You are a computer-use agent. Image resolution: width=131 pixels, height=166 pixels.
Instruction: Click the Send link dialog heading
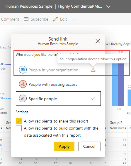tap(58, 39)
